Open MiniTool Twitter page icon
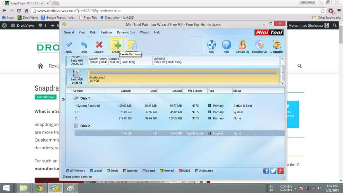This screenshot has width=343, height=193. 273,171
